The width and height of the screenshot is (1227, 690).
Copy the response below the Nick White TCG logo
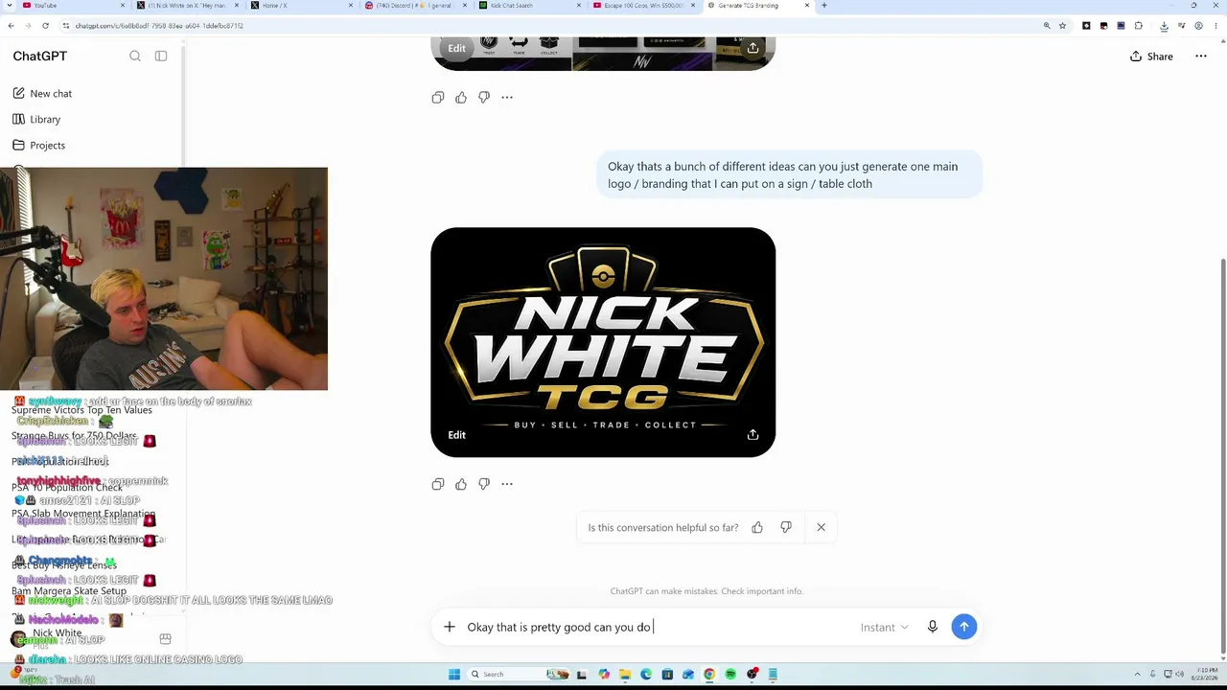438,484
